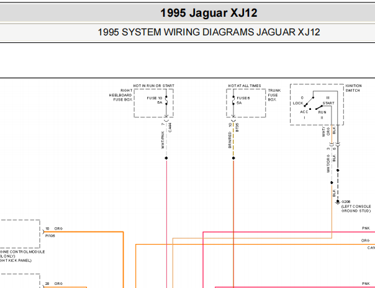Select the "HOT IN RUN OR START" label
The height and width of the screenshot is (288, 375).
[154, 86]
